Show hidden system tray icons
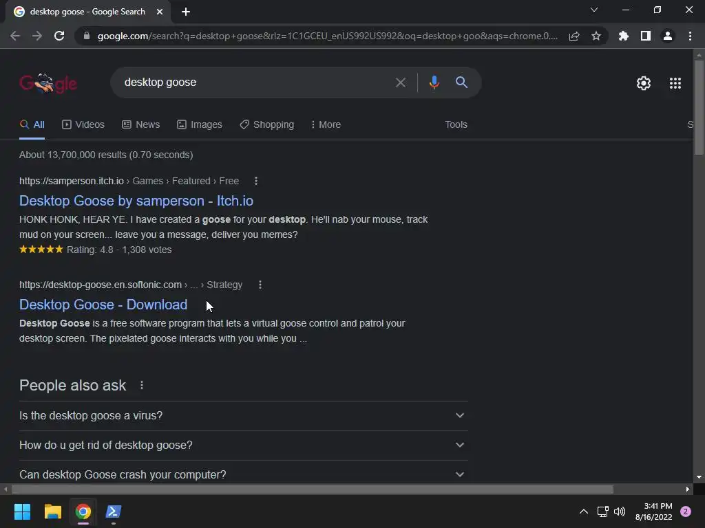705x528 pixels. (584, 511)
